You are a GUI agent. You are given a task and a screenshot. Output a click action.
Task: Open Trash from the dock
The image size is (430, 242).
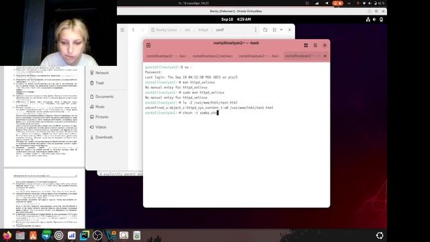tap(136, 235)
